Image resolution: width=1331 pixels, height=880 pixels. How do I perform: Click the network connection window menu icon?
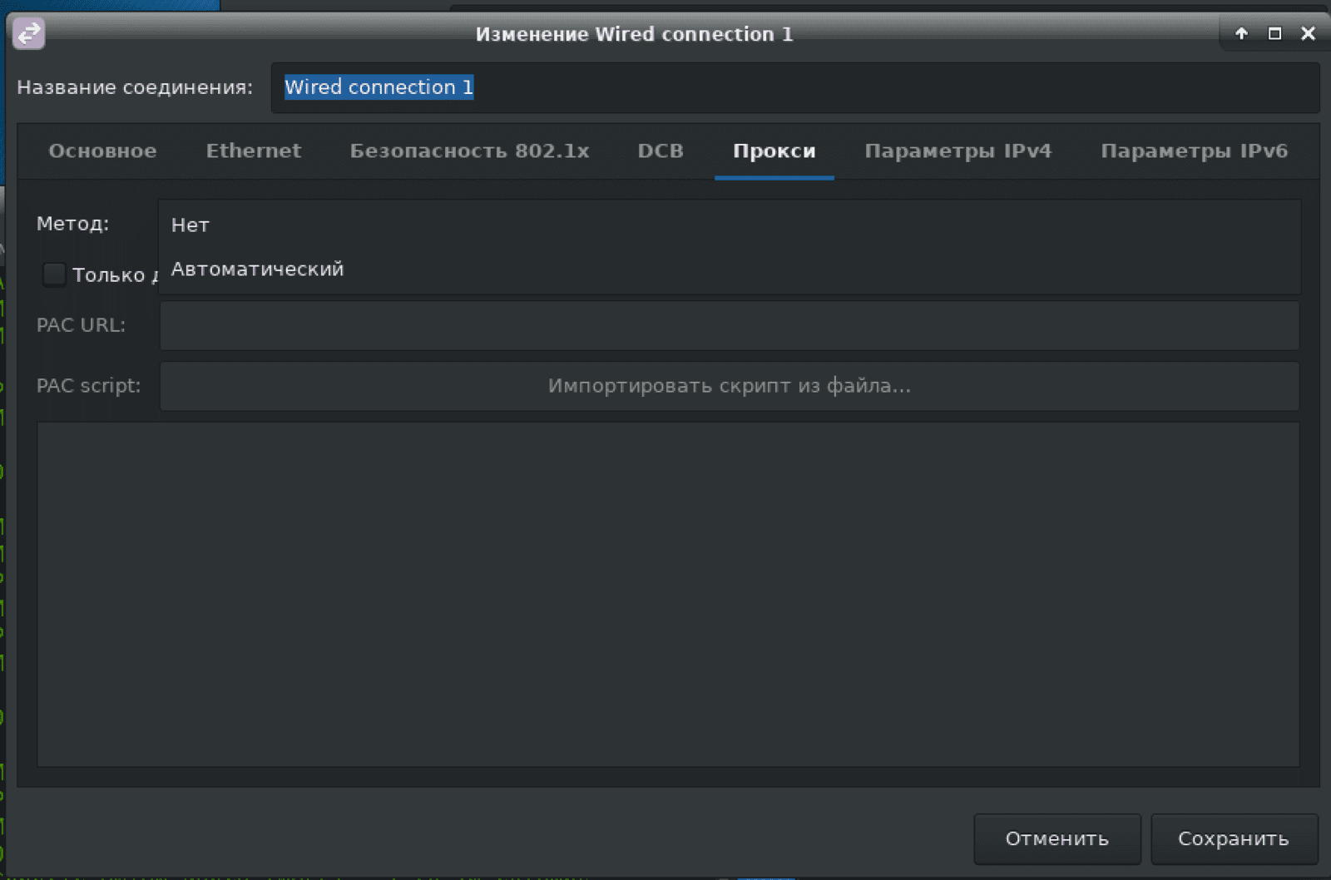pyautogui.click(x=29, y=33)
